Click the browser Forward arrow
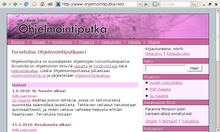The width and height of the screenshot is (220, 132). pos(15,4)
